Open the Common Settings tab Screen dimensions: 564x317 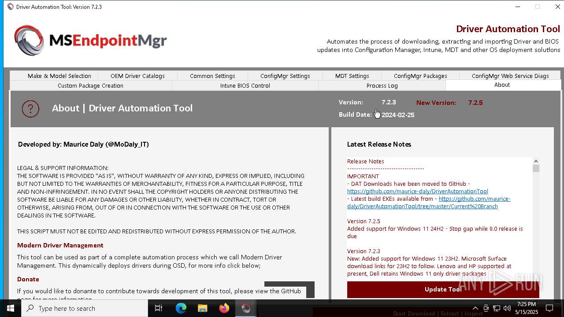[212, 76]
